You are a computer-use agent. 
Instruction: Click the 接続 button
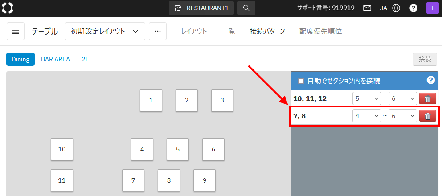coord(425,59)
